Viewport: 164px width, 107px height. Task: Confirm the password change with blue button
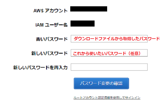(x=101, y=83)
